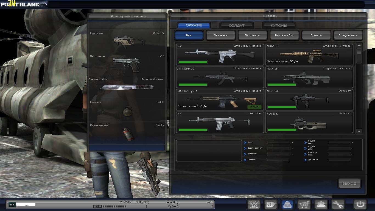This screenshot has width=375, height=211.
Task: Select the AUG A3 weapon card
Action: click(309, 77)
